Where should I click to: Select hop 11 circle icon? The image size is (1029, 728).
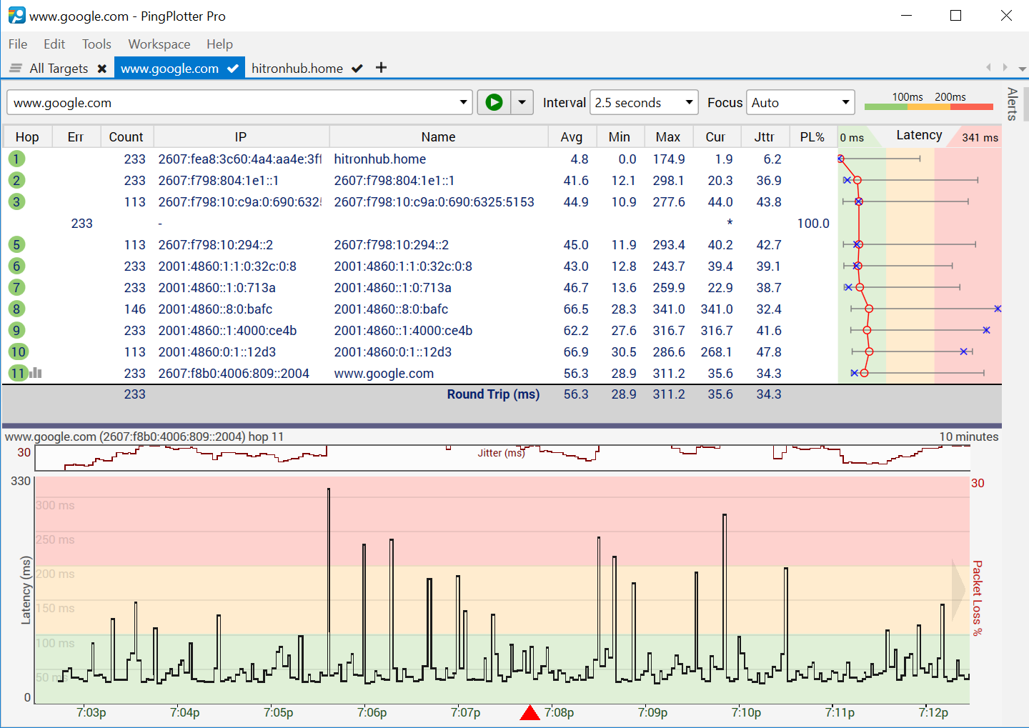18,373
